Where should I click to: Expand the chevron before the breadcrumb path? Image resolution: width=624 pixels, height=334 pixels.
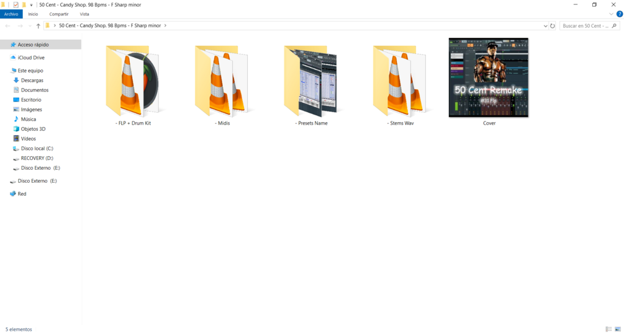tap(55, 25)
